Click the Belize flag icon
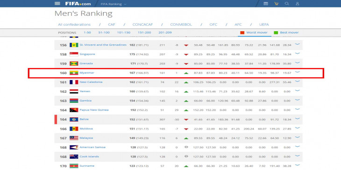This screenshot has width=341, height=170. [74, 120]
